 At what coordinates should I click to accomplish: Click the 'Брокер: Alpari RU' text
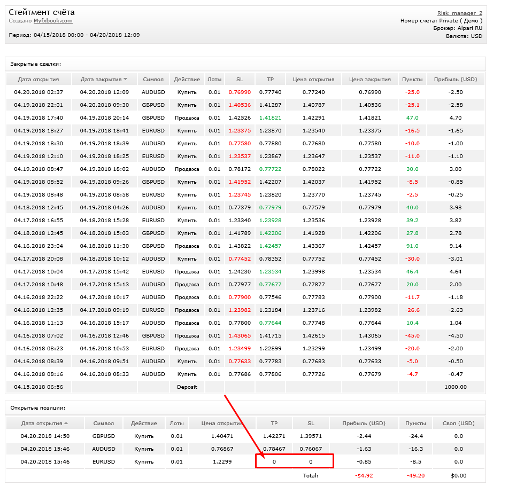[x=458, y=28]
